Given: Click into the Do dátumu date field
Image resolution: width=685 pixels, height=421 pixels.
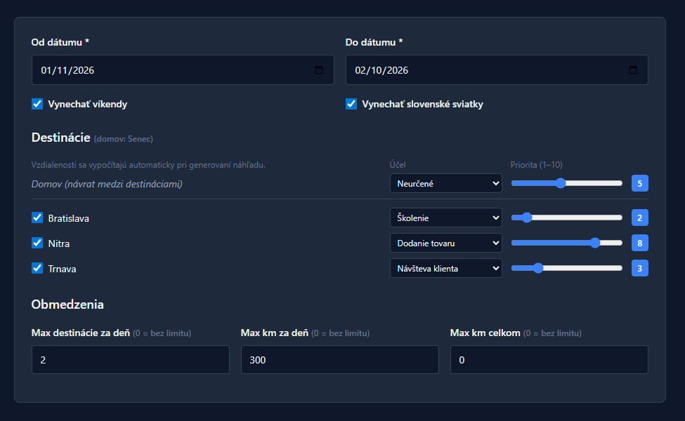Looking at the screenshot, I should 485,70.
